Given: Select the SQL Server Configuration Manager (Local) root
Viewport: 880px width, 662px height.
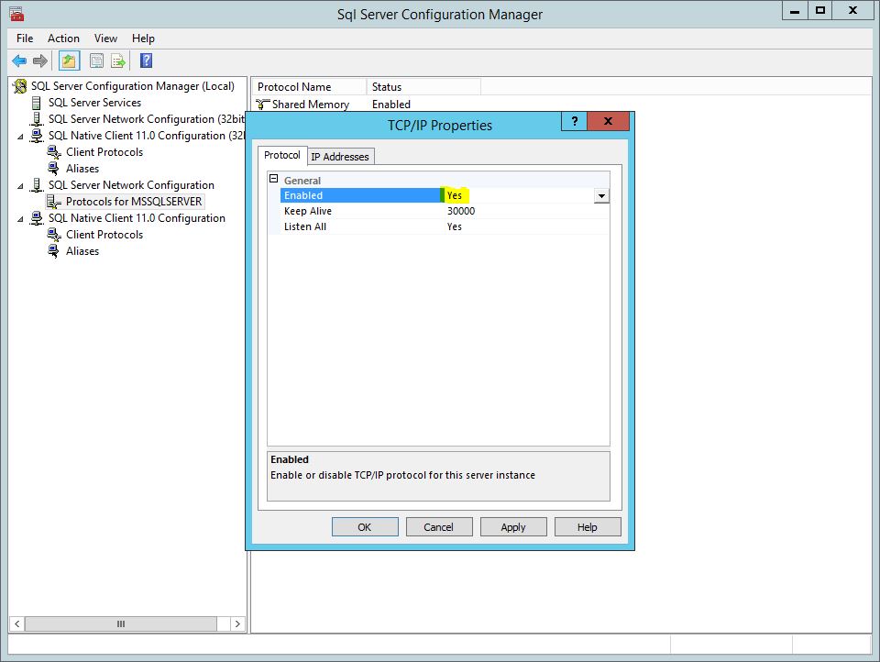Looking at the screenshot, I should click(x=132, y=86).
